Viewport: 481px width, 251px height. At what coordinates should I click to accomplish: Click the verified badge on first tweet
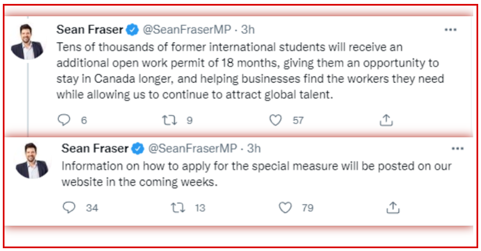[132, 29]
